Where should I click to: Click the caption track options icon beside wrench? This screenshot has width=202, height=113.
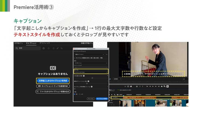coord(118,95)
